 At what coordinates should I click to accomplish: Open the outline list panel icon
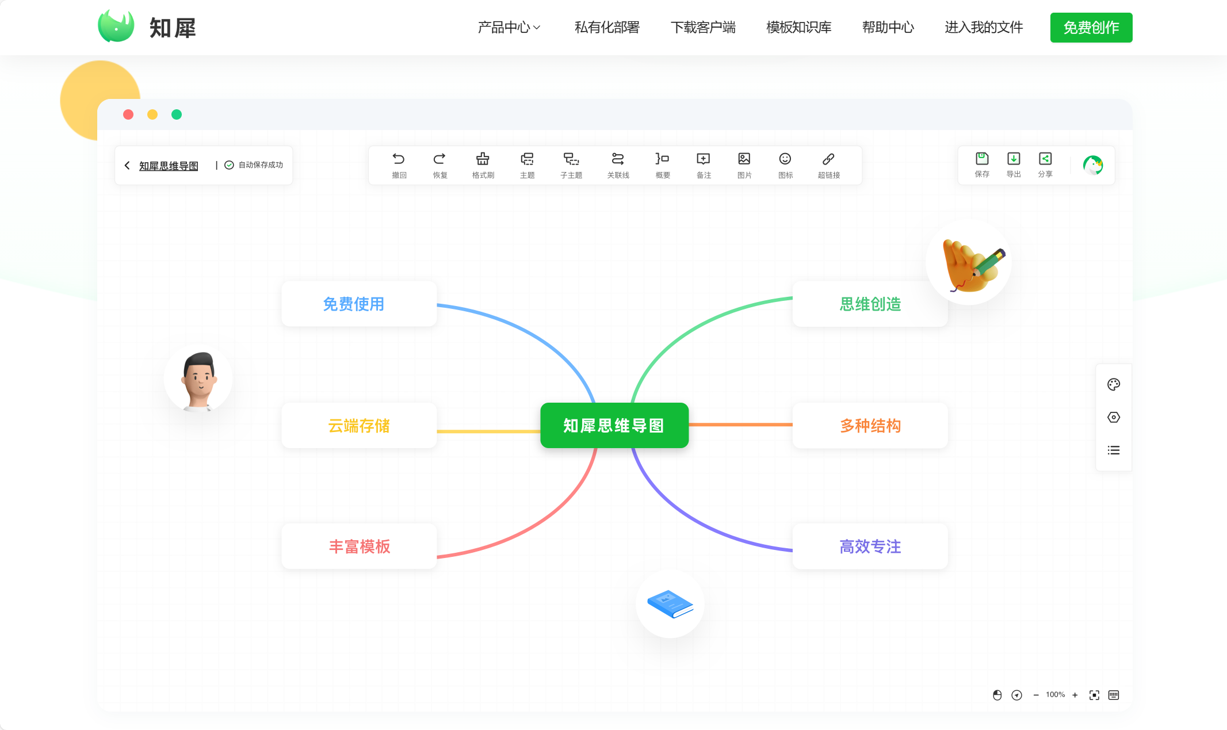pyautogui.click(x=1114, y=450)
